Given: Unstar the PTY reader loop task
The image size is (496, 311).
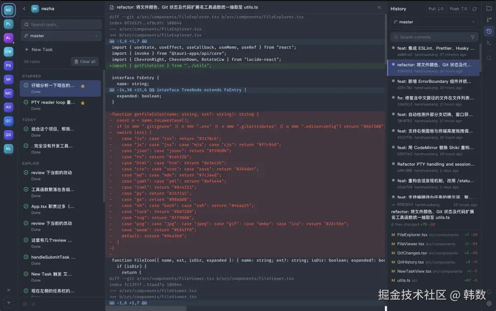Looking at the screenshot, I should (83, 103).
